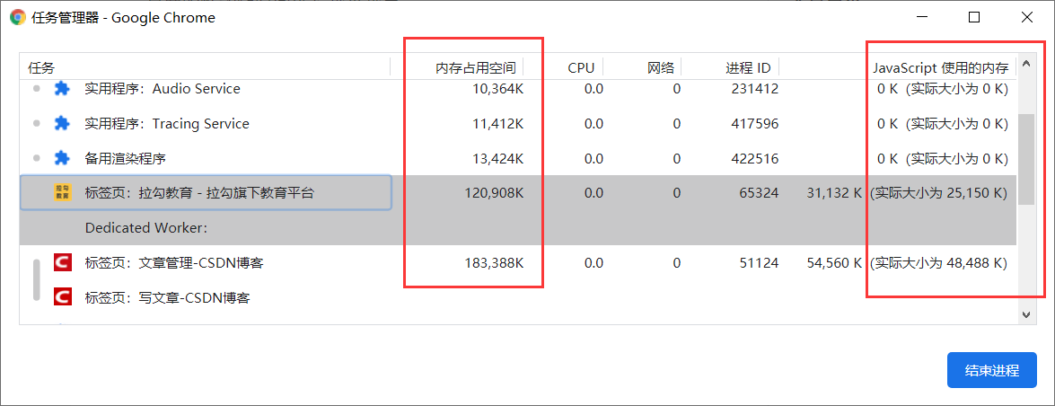The width and height of the screenshot is (1055, 406).
Task: Click JavaScript memory value 54,560 K
Action: point(834,262)
